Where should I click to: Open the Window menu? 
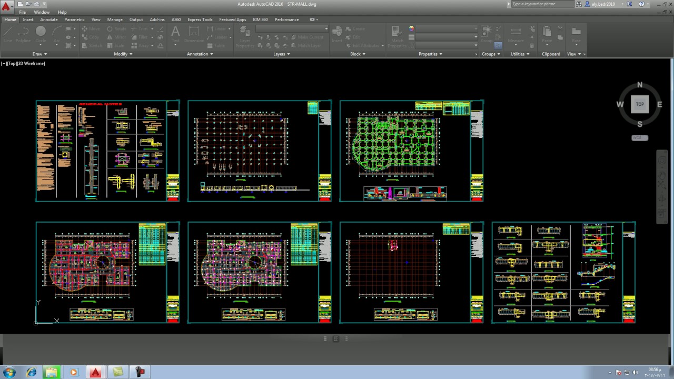click(42, 12)
